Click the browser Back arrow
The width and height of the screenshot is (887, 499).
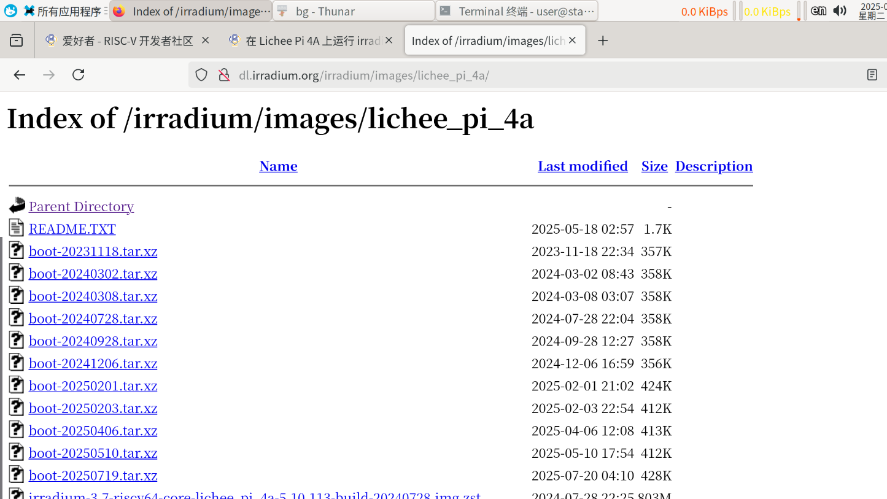pos(20,75)
